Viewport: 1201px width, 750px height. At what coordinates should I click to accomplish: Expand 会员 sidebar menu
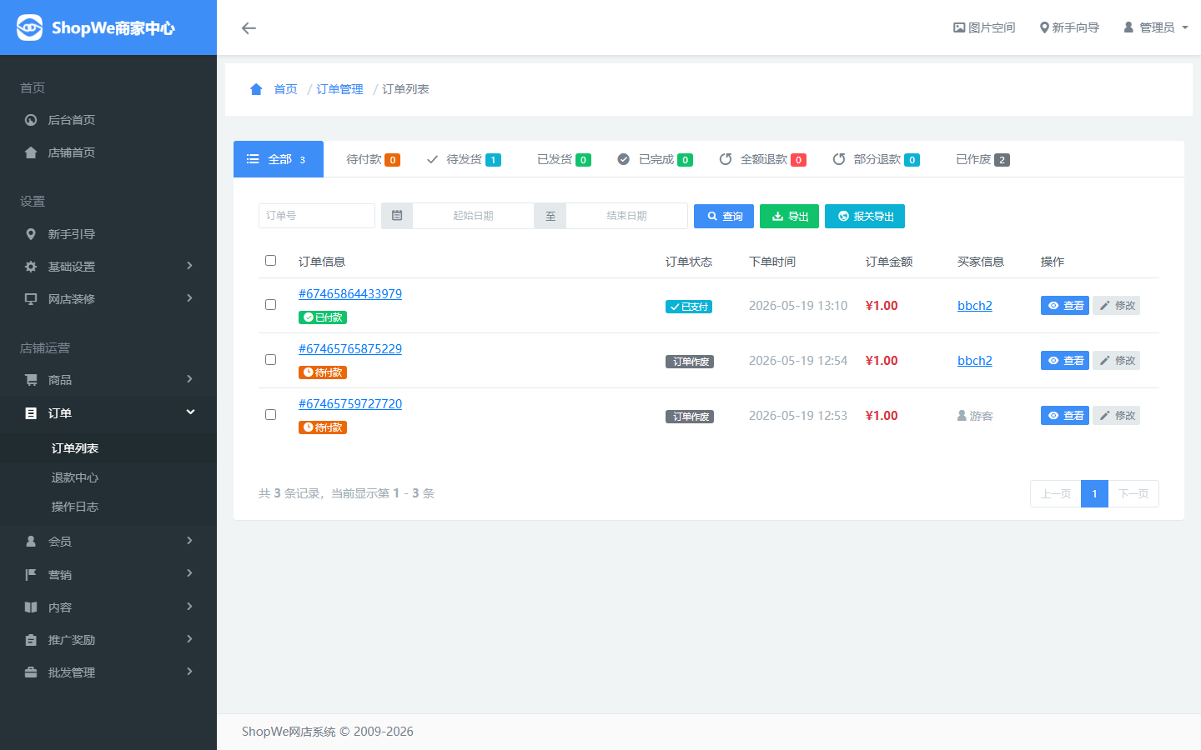point(108,542)
